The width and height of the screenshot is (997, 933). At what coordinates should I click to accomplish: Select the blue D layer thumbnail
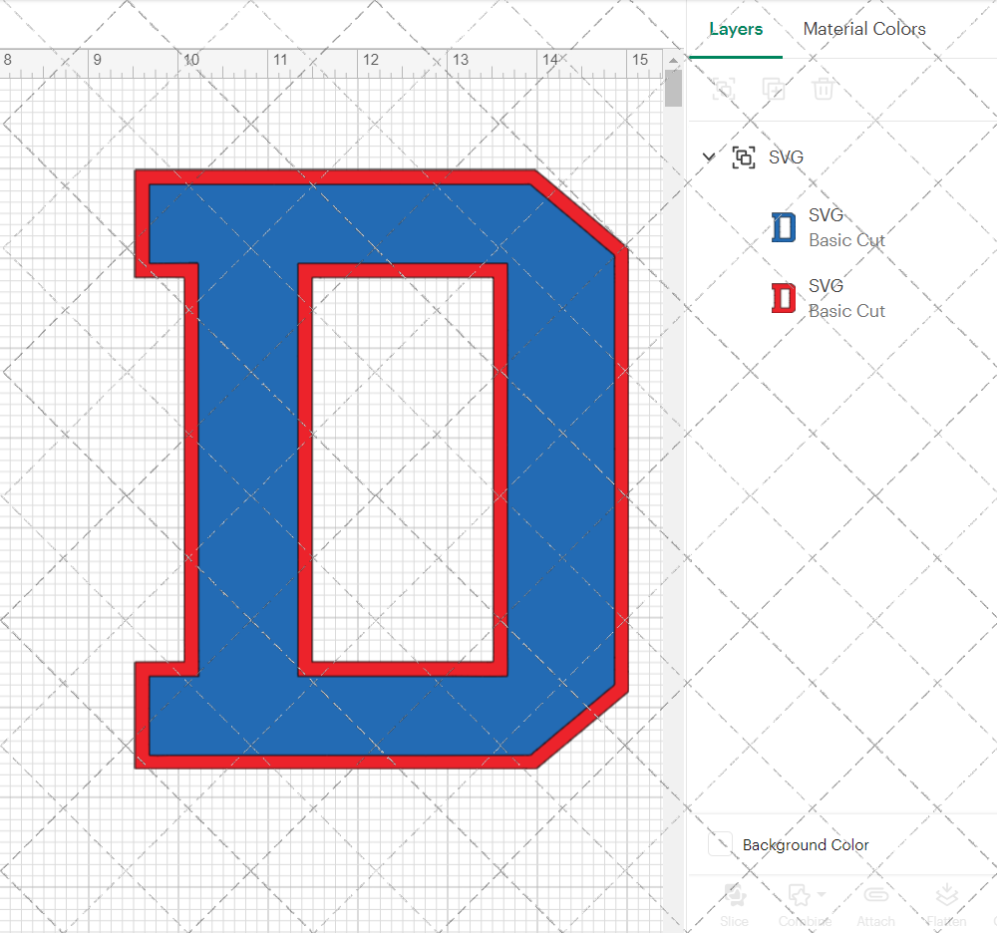tap(784, 227)
